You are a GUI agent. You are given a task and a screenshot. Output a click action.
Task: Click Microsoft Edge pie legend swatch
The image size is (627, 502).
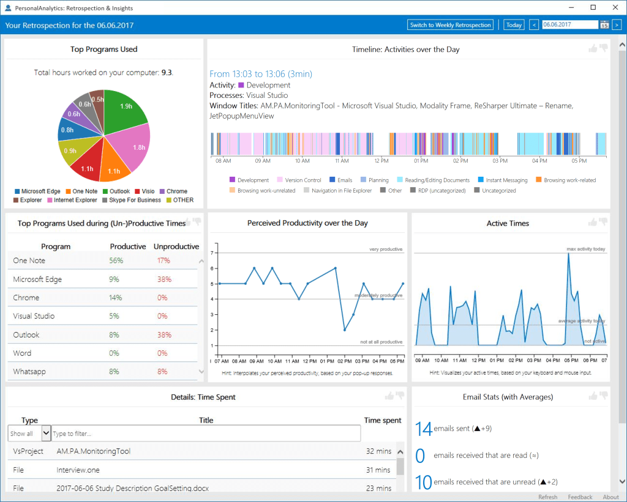coord(17,191)
